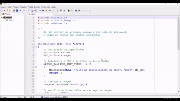Click the last disabled debug step icon
This screenshot has height=101, width=180.
[90, 11]
